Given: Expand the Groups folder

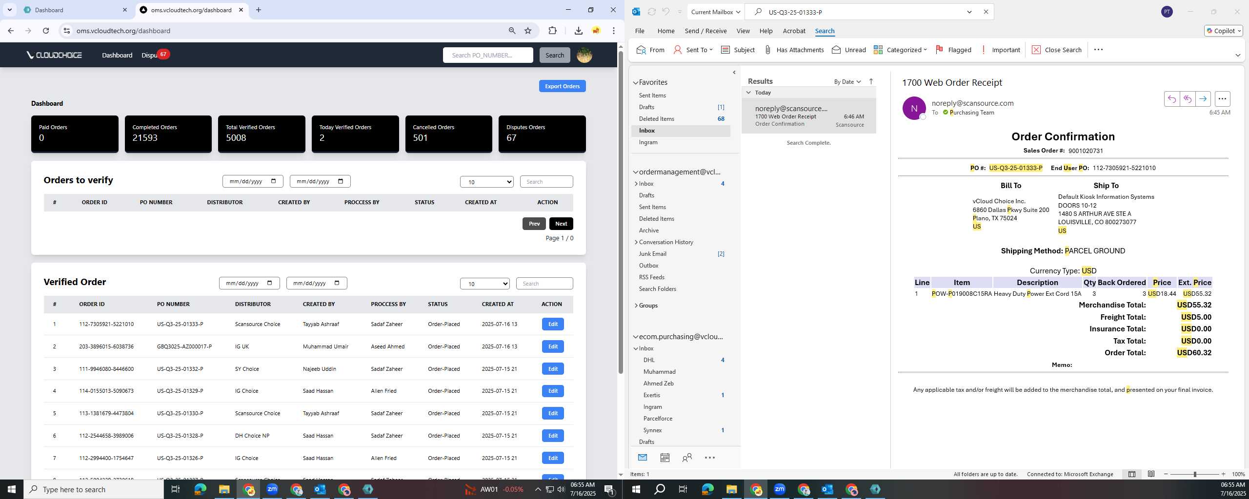Looking at the screenshot, I should 636,306.
